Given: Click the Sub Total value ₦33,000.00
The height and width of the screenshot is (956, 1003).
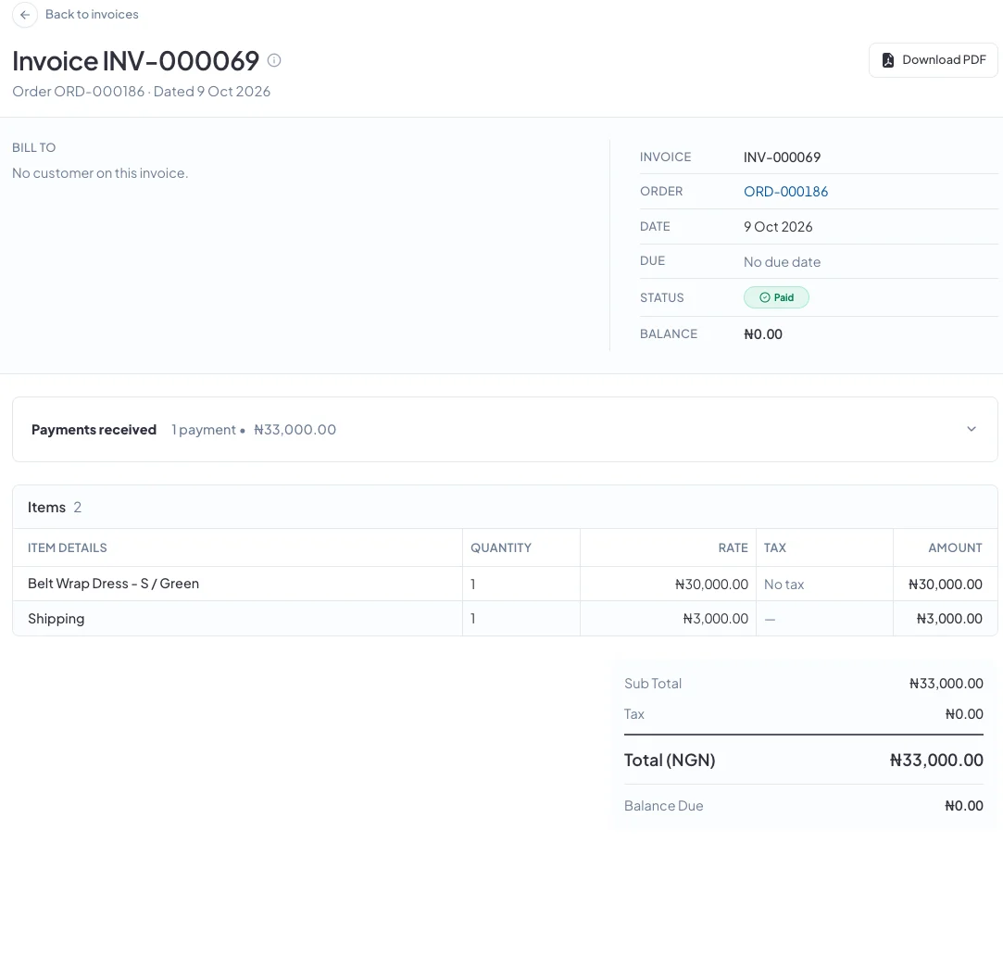Looking at the screenshot, I should 947,684.
